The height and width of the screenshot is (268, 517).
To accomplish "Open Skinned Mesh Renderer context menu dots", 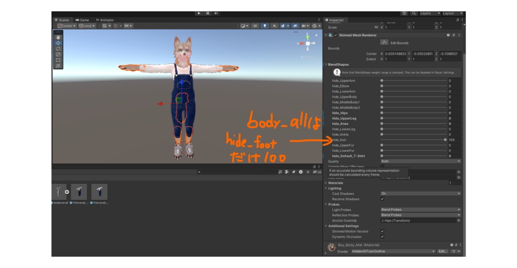I will tap(459, 35).
